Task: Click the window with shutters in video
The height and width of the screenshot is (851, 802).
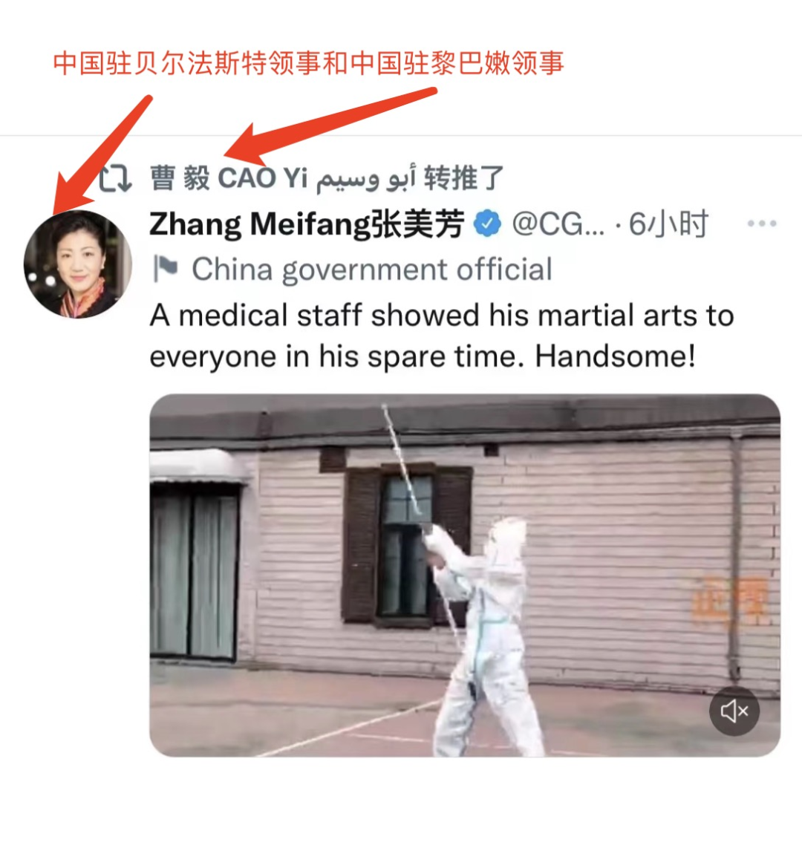Action: coord(407,544)
